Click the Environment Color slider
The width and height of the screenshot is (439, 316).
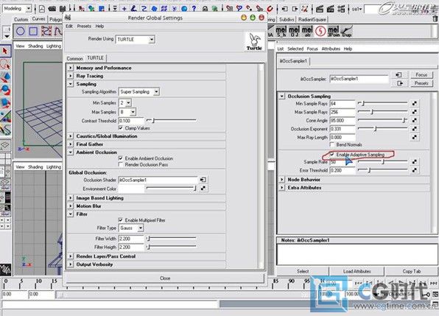point(171,188)
